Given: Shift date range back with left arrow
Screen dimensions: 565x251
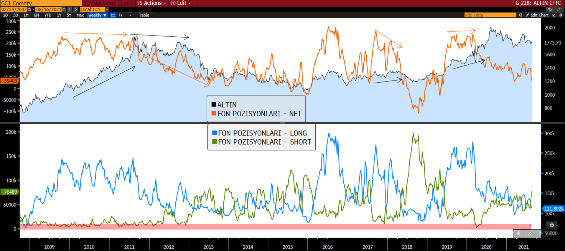Looking at the screenshot, I should pos(70,9).
